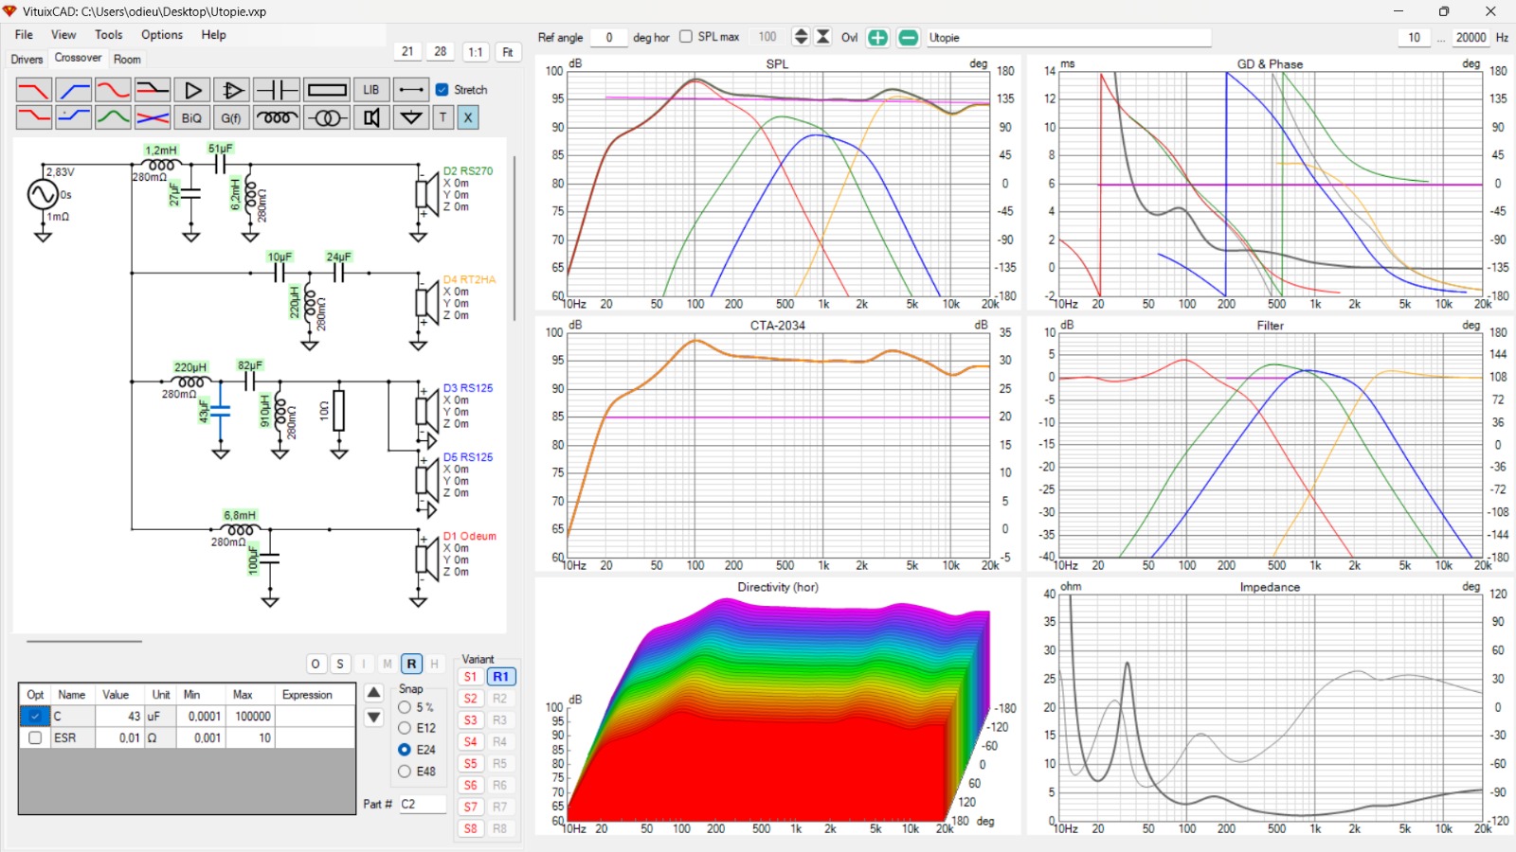Click the O button above the parameter table
Viewport: 1516px width, 852px height.
pyautogui.click(x=316, y=665)
